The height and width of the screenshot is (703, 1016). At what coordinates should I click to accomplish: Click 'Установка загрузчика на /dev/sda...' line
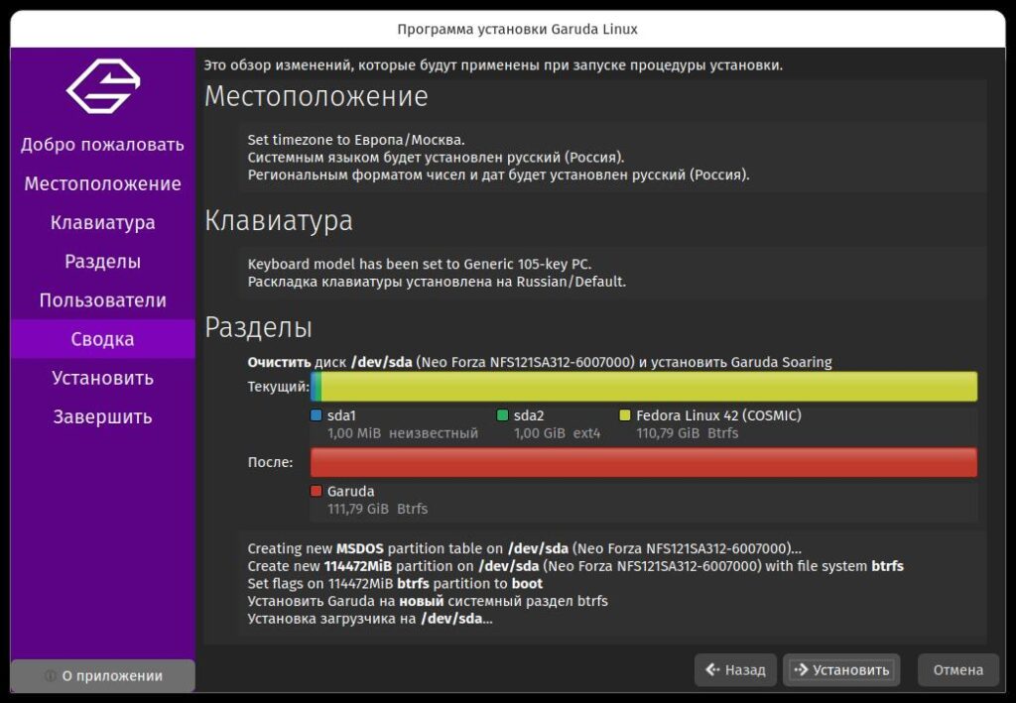click(370, 619)
